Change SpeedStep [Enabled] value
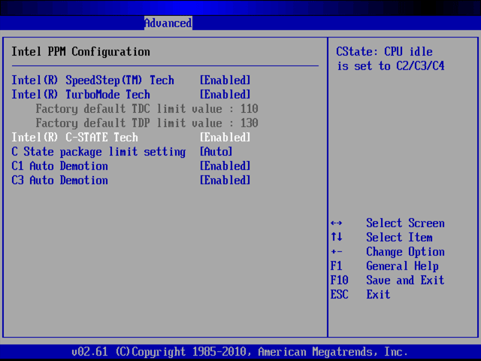This screenshot has height=361, width=481. coord(225,80)
